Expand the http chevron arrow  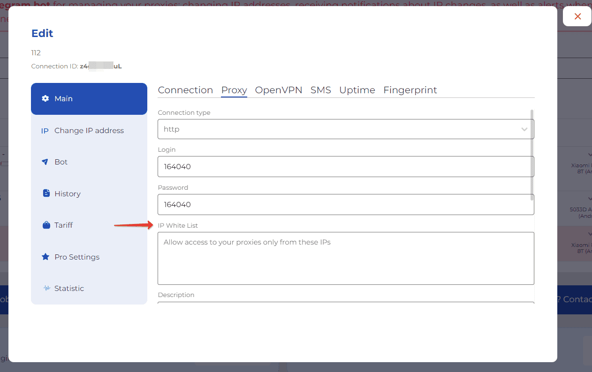click(524, 129)
